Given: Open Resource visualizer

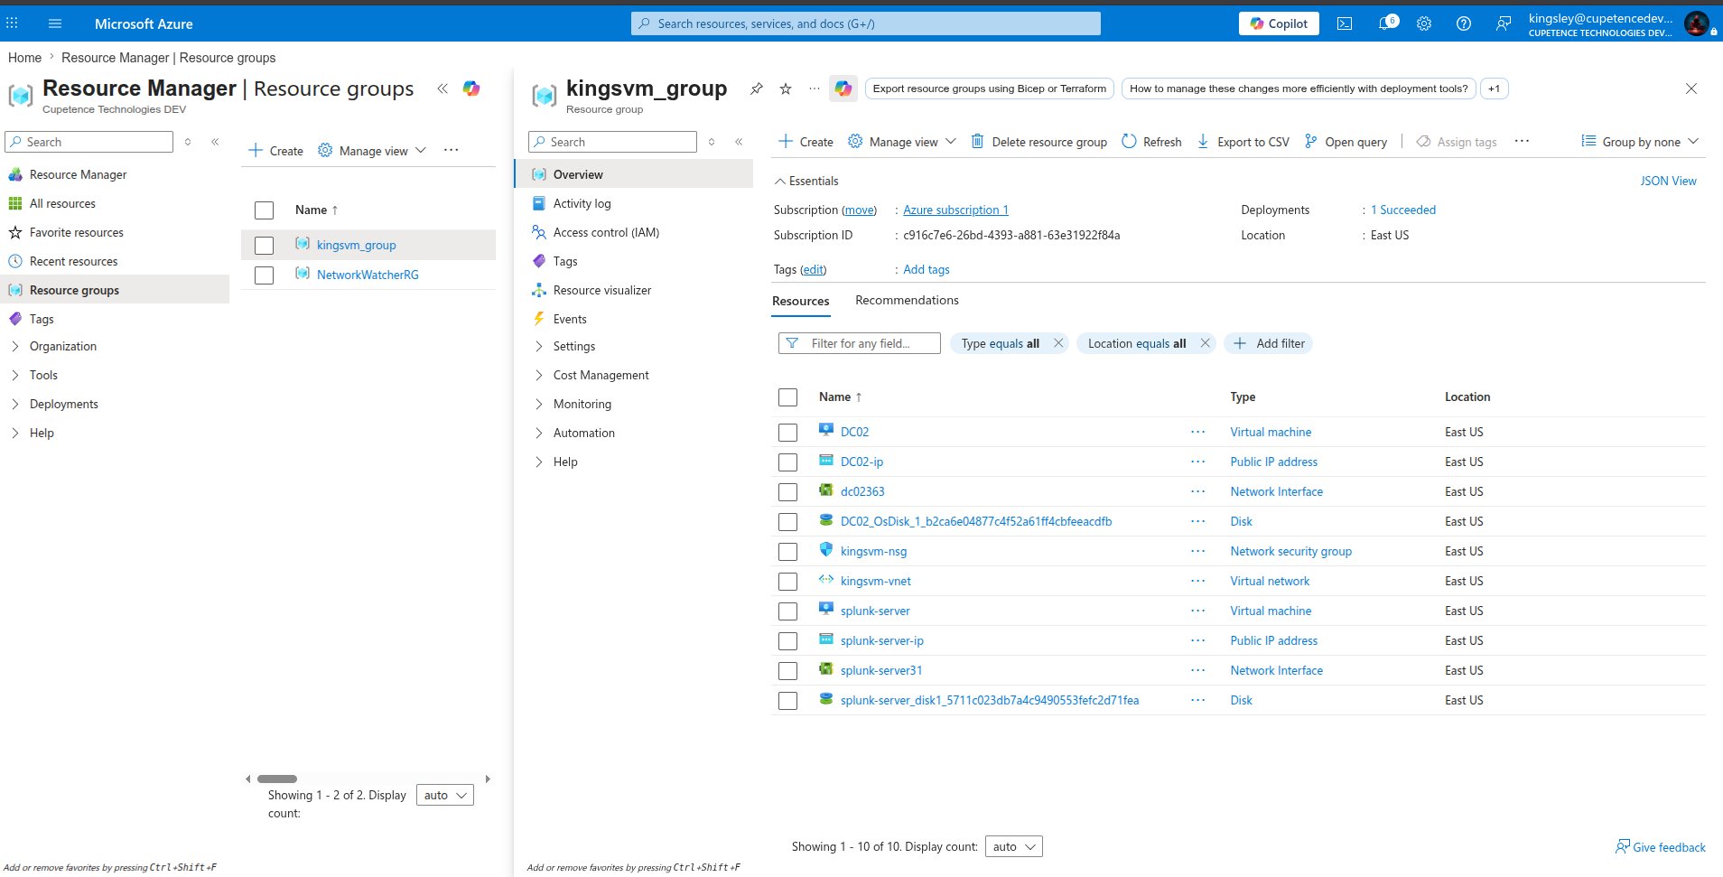Looking at the screenshot, I should [601, 290].
